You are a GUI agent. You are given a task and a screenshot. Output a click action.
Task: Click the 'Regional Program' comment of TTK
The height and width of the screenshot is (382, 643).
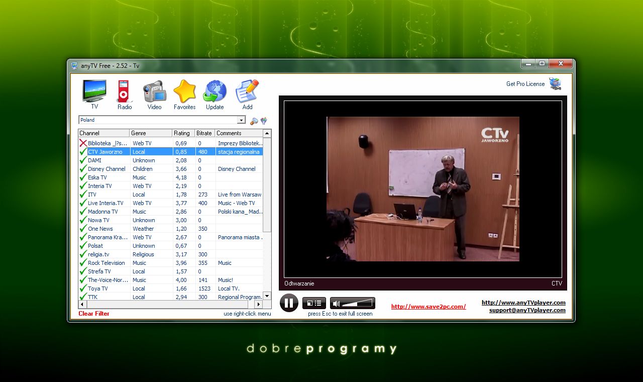click(x=240, y=297)
